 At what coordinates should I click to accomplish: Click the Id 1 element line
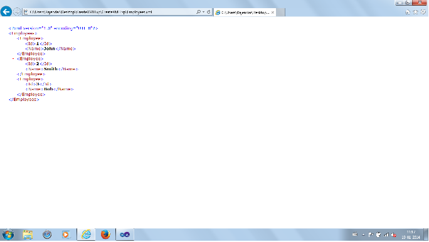pyautogui.click(x=38, y=43)
